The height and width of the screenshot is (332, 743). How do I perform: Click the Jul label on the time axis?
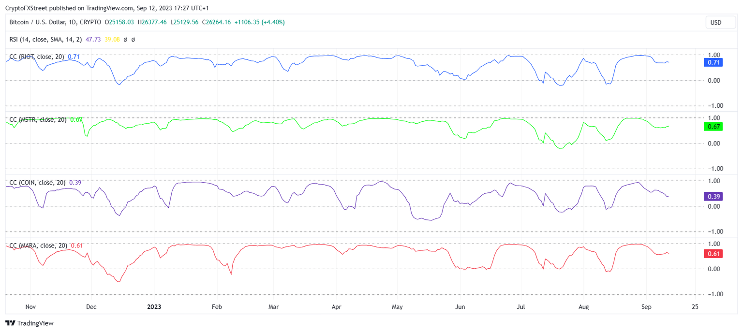click(521, 307)
